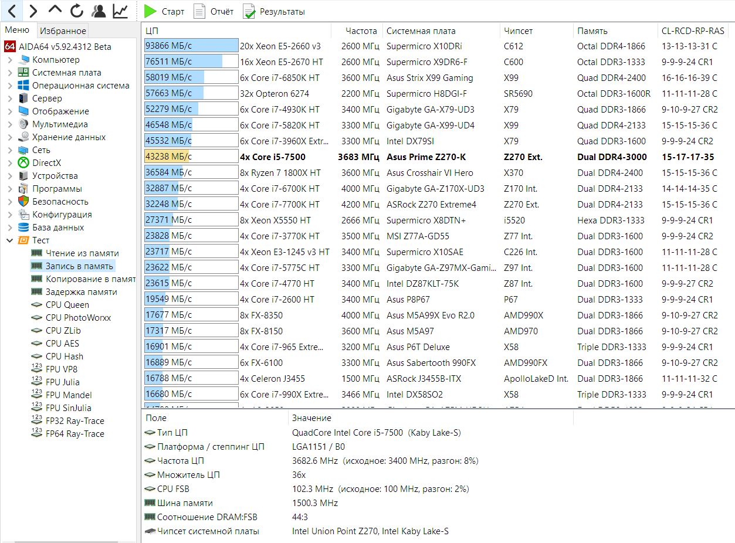Image resolution: width=735 pixels, height=543 pixels.
Task: Click the Поле column header
Action: click(x=215, y=418)
